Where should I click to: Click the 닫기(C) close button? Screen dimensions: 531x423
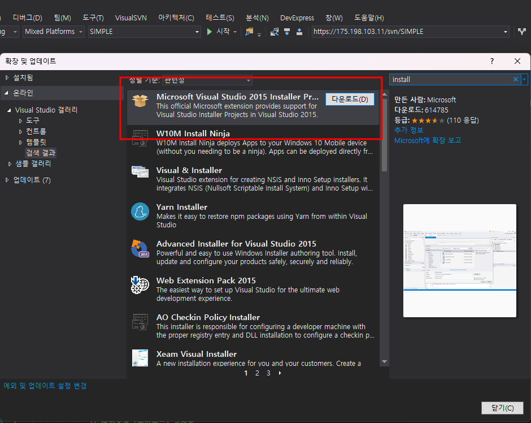click(x=502, y=408)
